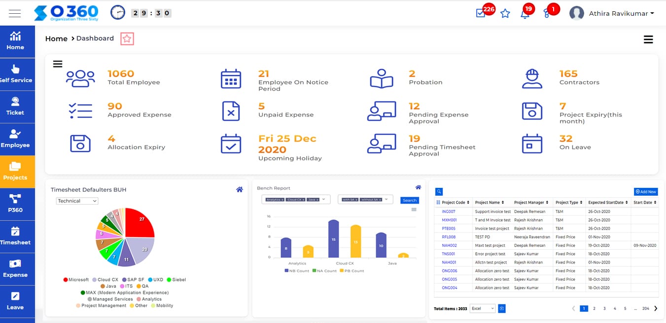Open the search icon above the projects table

click(x=439, y=191)
